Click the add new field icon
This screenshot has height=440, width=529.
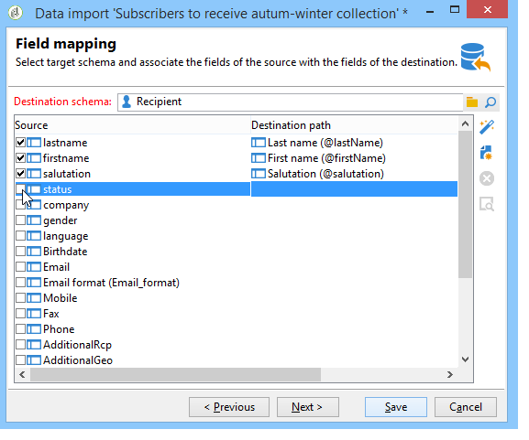pos(487,153)
